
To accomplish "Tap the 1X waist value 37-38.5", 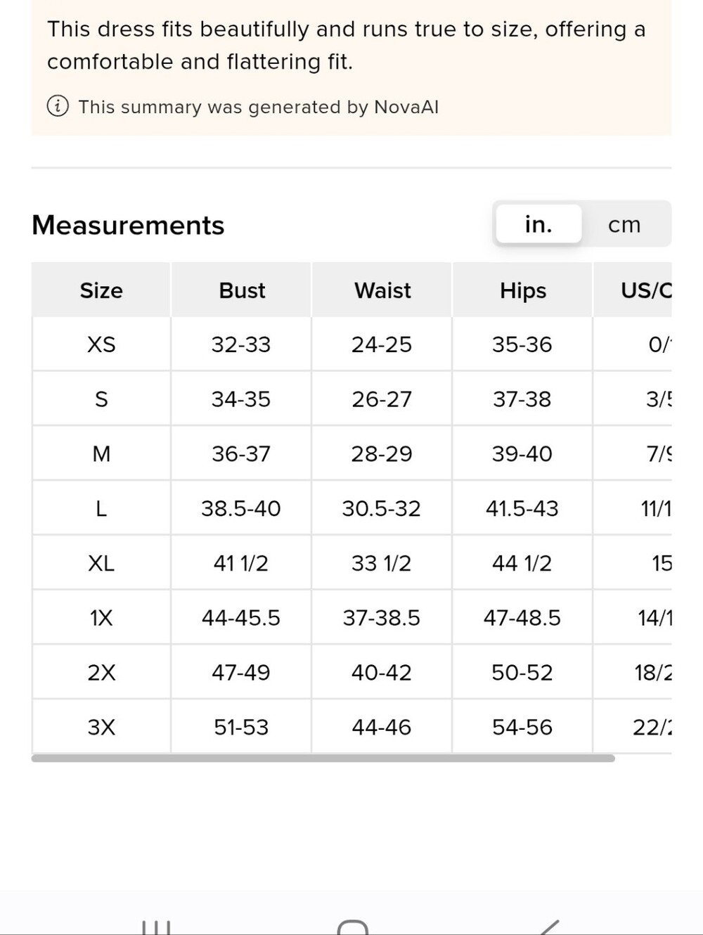I will coord(382,618).
